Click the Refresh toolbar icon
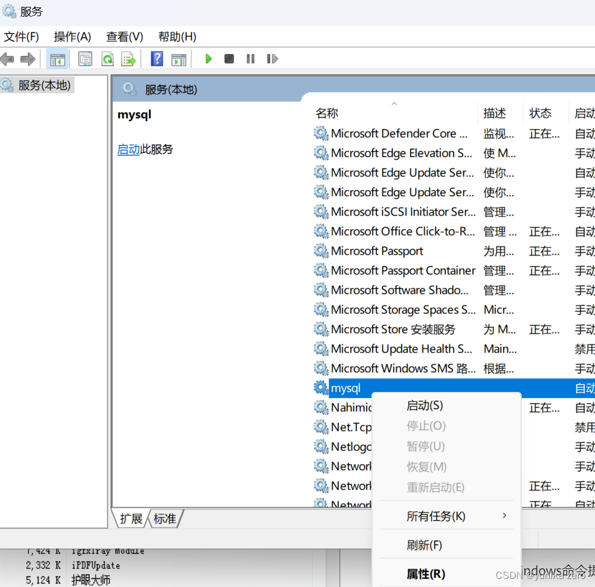 click(x=108, y=59)
